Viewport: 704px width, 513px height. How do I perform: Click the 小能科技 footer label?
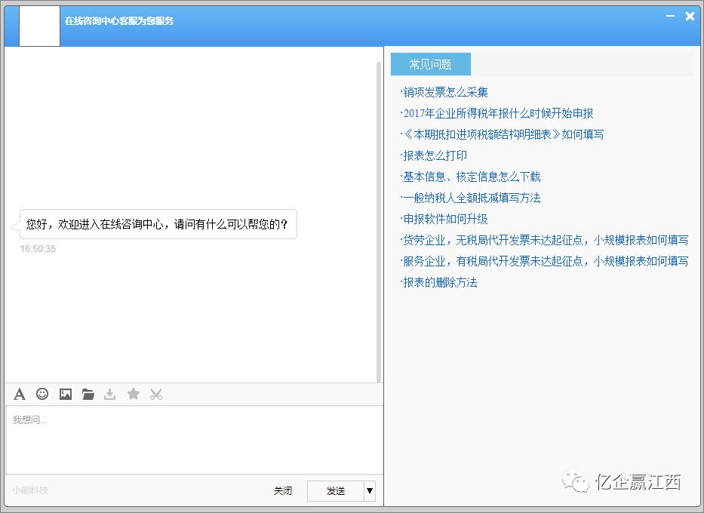tap(30, 490)
